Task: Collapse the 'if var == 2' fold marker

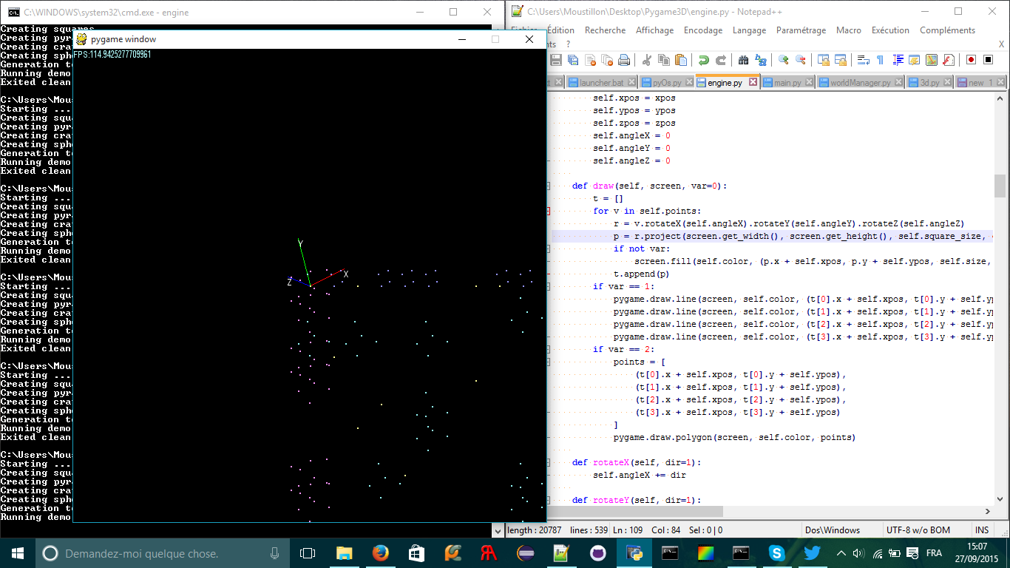Action: [x=548, y=350]
